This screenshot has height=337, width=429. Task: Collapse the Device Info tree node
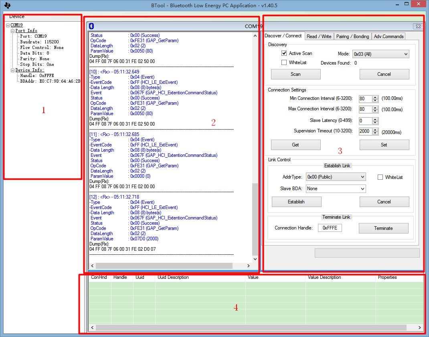pos(12,70)
